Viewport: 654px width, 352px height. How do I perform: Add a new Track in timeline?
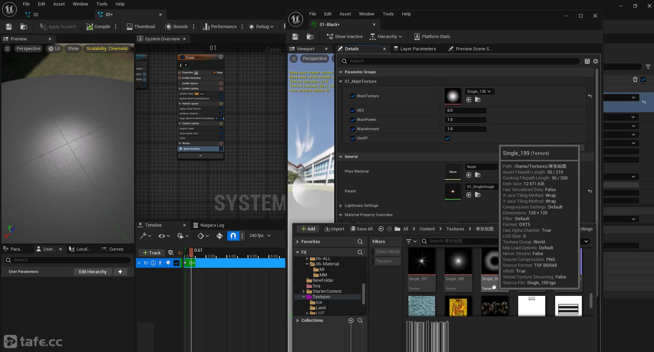click(x=152, y=253)
